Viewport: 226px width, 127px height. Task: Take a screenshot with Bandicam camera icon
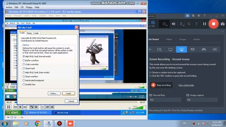tap(222, 24)
